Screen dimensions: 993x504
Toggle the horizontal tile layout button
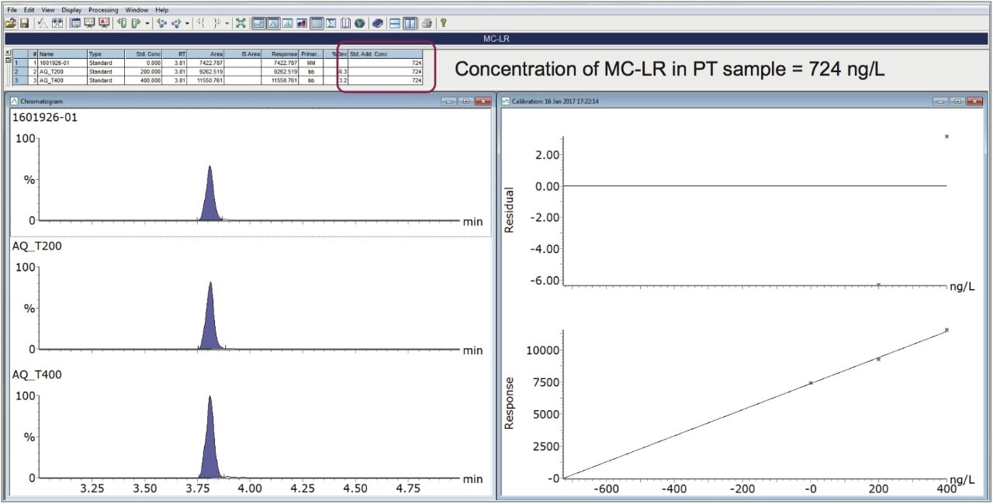(x=395, y=23)
